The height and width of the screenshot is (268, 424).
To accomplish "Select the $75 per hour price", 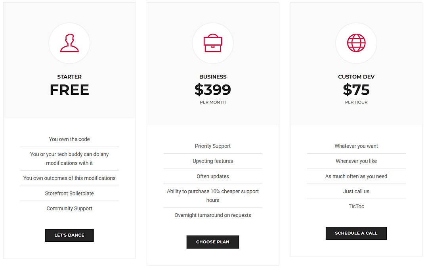I will coord(356,90).
